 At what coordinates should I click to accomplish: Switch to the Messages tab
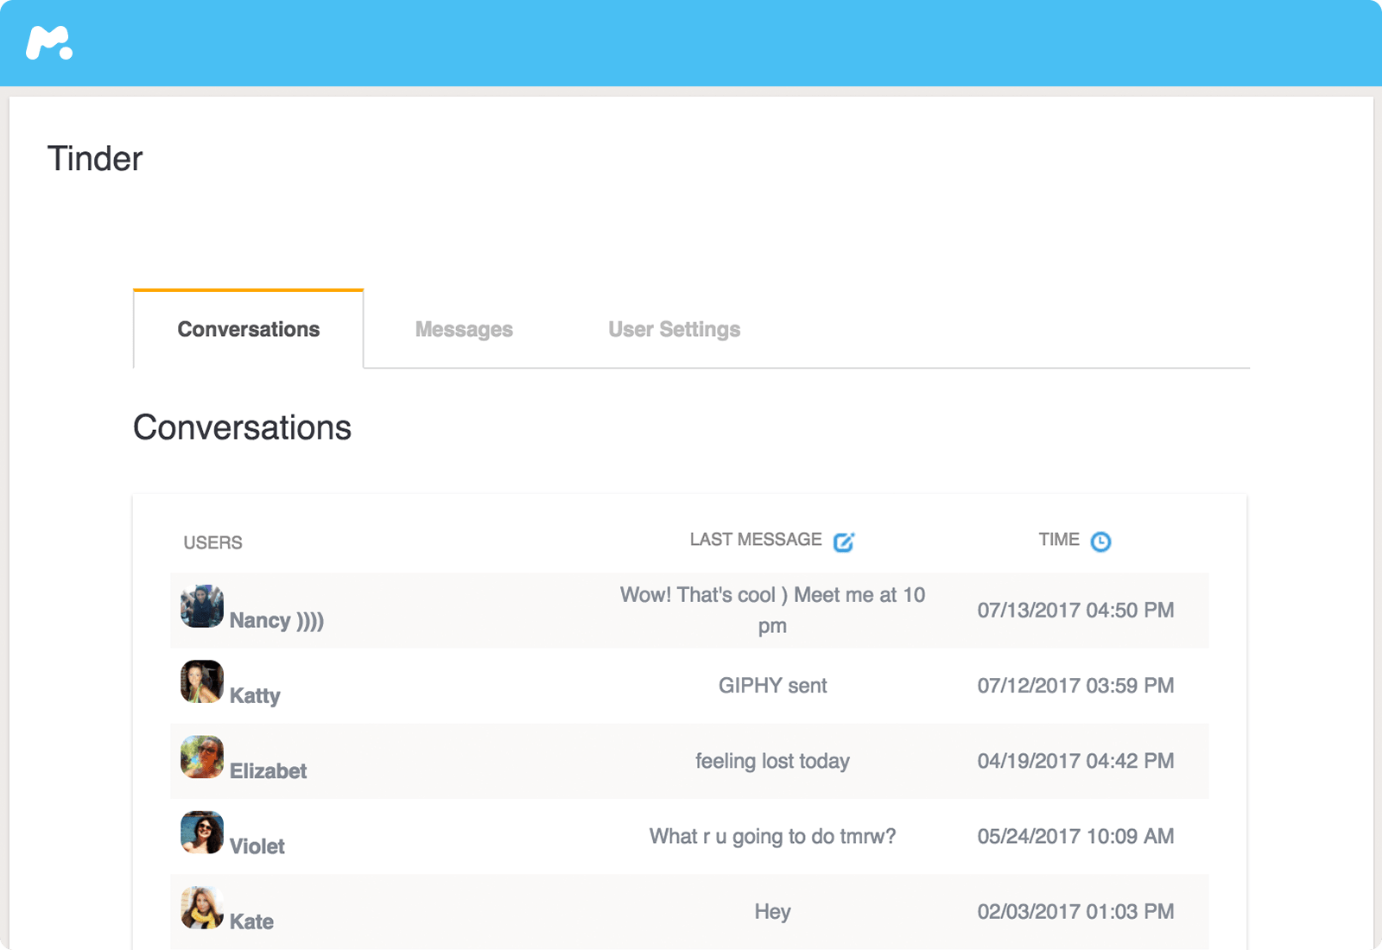click(x=464, y=329)
